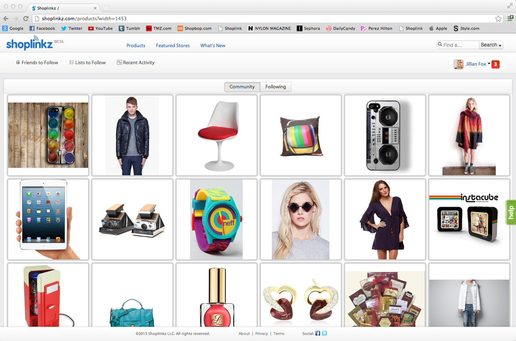Go to the What's New section
The height and width of the screenshot is (341, 516).
[213, 45]
